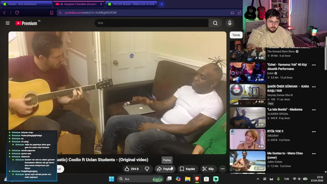Switch to 1X1LIVE Stream Kick tab
The width and height of the screenshot is (327, 184).
[131, 4]
